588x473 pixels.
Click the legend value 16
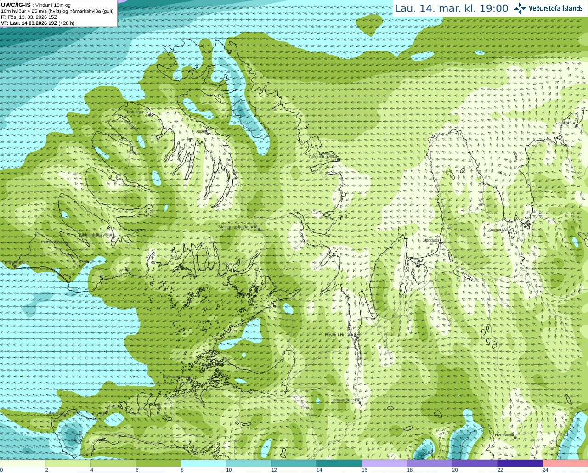click(364, 470)
